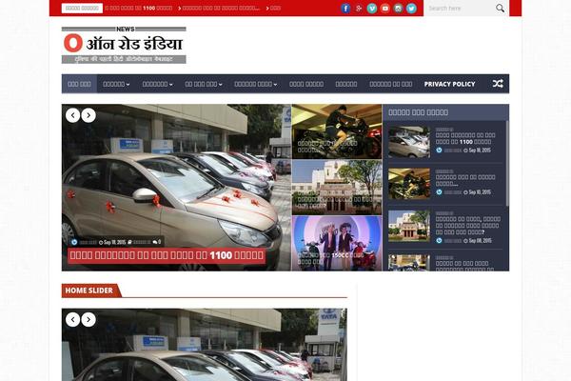
Task: Open the Instagram social icon
Action: pos(398,8)
